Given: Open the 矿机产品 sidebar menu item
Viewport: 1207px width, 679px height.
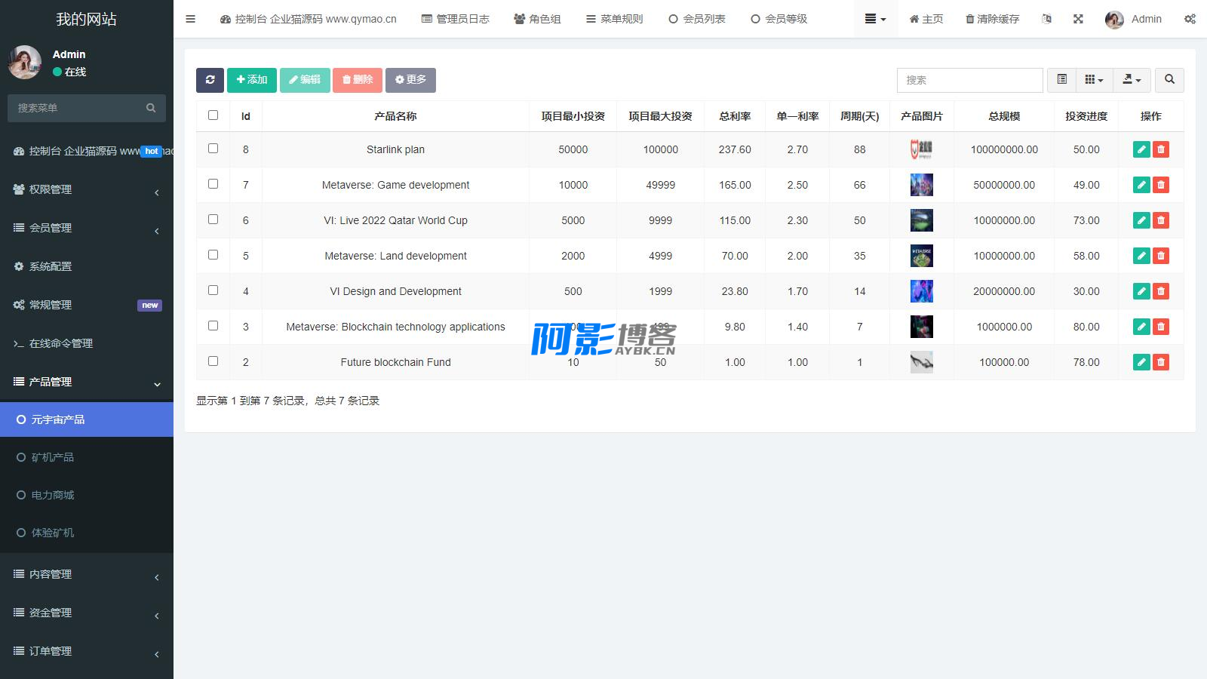Looking at the screenshot, I should click(x=53, y=457).
